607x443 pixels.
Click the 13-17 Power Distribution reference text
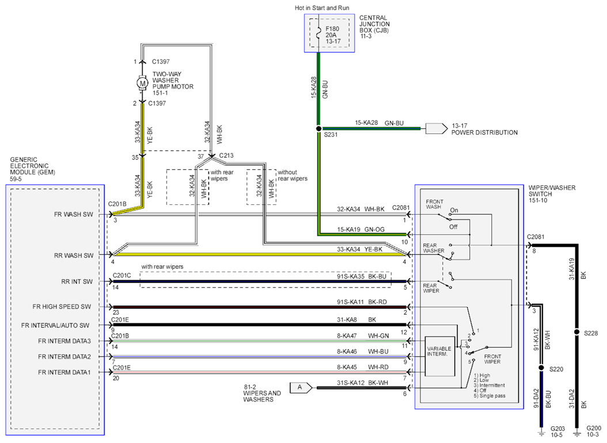click(x=484, y=129)
